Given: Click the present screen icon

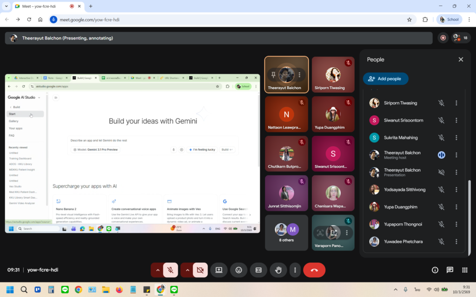Looking at the screenshot, I should coord(218,270).
